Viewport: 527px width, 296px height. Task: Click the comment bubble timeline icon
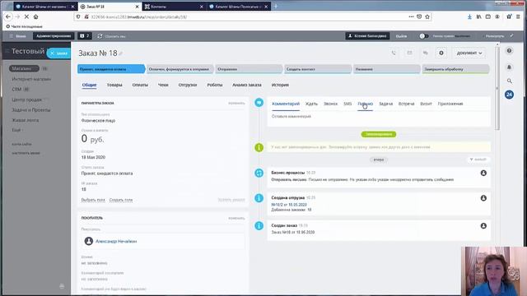[x=259, y=102]
